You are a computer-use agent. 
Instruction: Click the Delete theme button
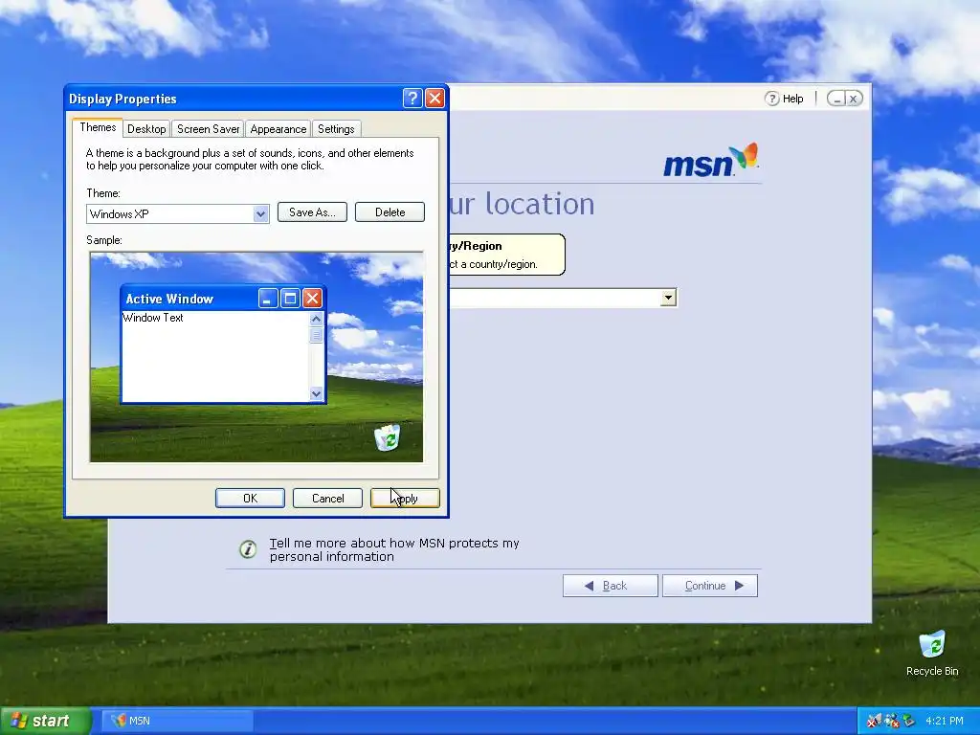(390, 212)
